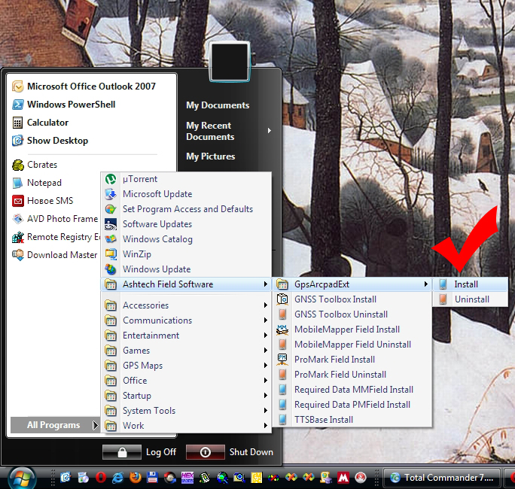The width and height of the screenshot is (515, 489).
Task: Choose Uninstall under GpsArcpadExt
Action: [471, 299]
